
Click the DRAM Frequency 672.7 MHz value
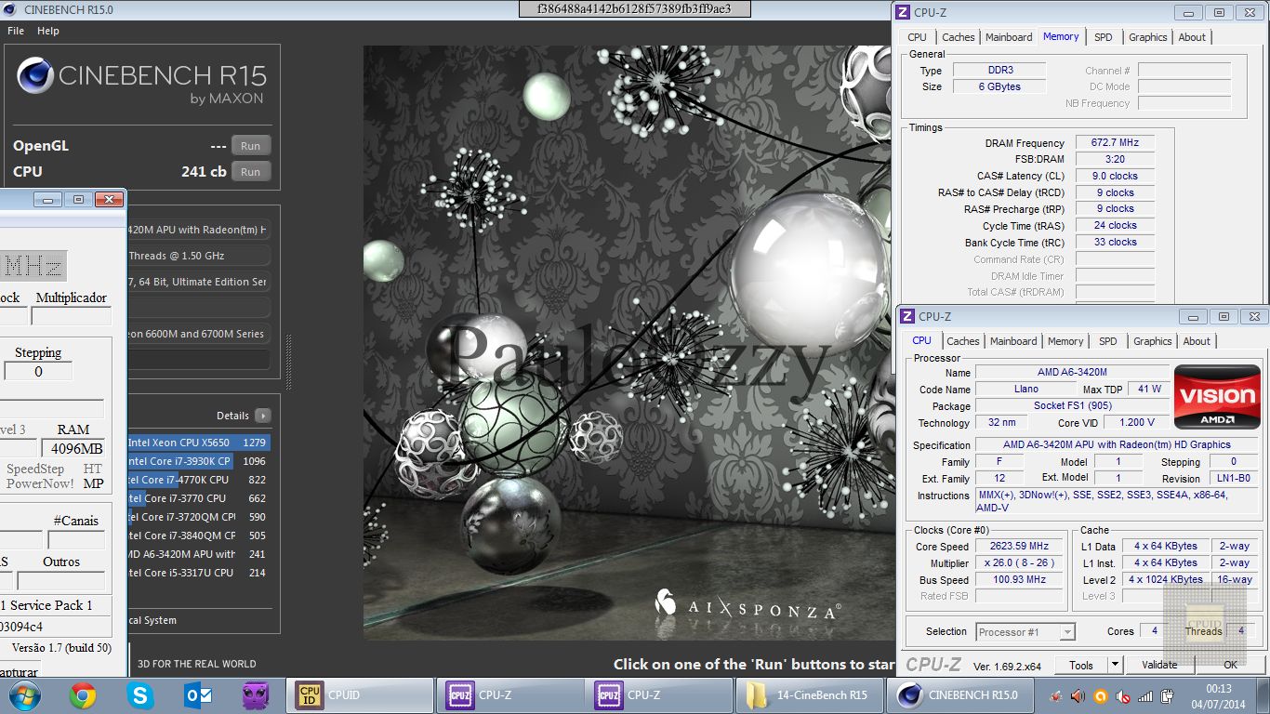(x=1115, y=143)
